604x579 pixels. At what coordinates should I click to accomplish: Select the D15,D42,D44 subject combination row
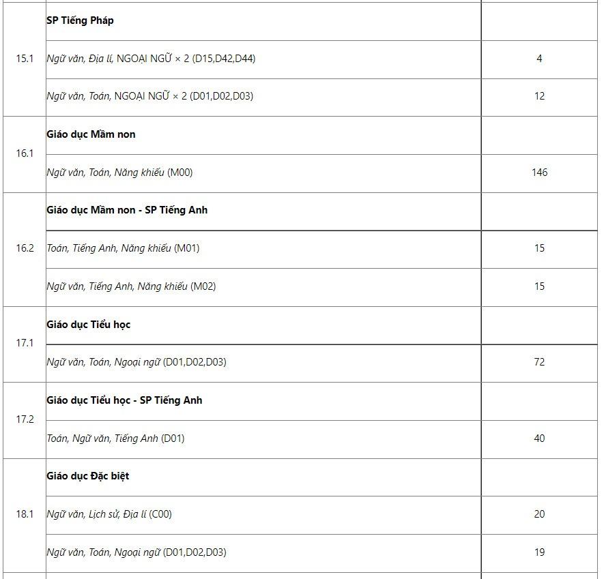click(151, 59)
